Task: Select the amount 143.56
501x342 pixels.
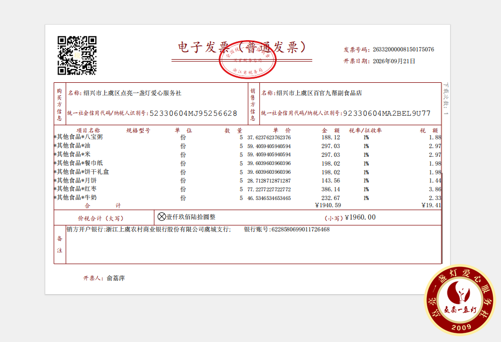Action: coord(331,181)
